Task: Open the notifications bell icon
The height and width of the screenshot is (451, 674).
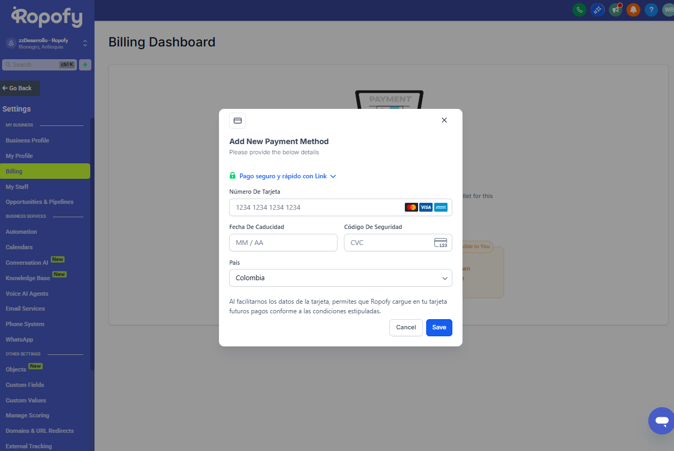Action: [633, 10]
